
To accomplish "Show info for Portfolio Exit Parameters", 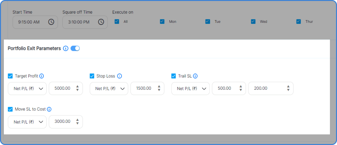I will point(66,49).
